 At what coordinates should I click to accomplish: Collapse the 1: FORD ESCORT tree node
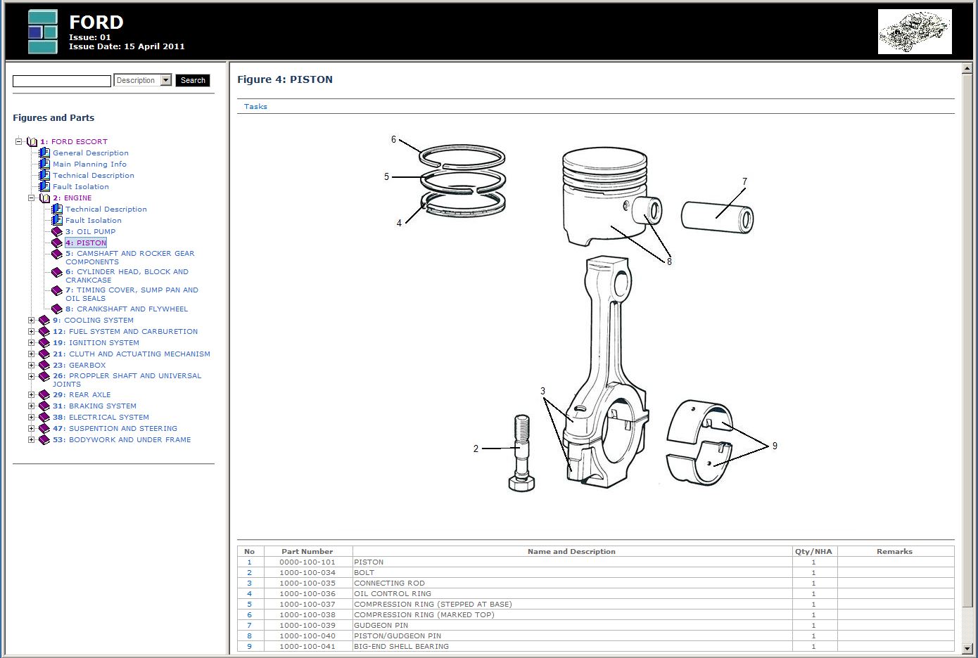19,141
